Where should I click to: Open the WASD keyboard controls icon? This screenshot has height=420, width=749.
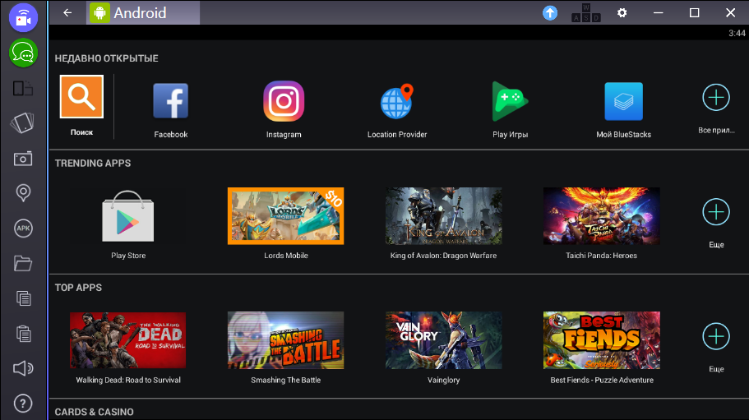(x=586, y=13)
